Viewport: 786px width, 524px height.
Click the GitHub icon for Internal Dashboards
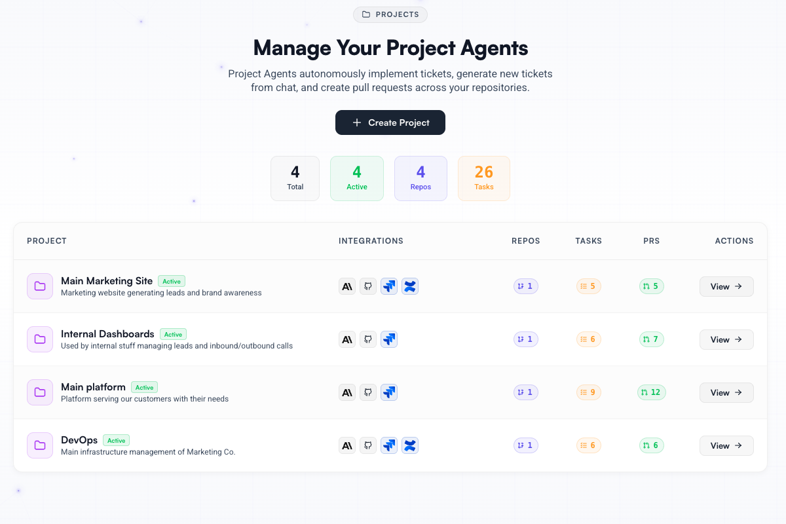[x=368, y=339]
